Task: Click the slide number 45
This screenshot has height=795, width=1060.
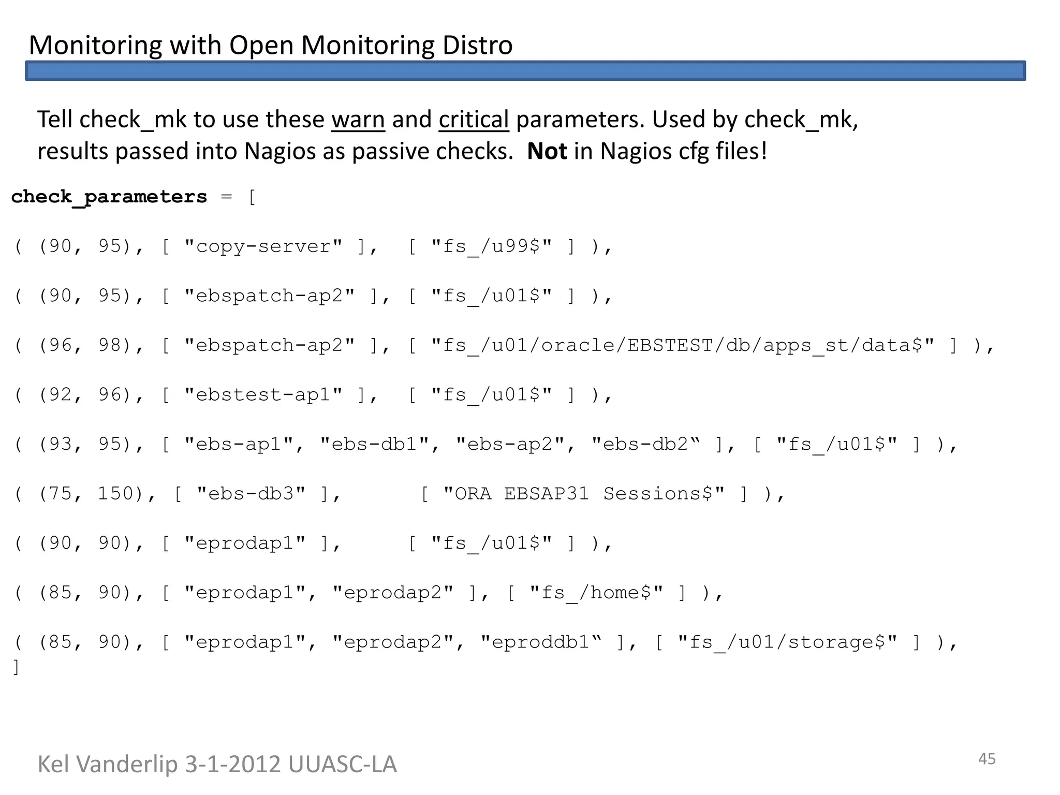Action: (x=987, y=759)
